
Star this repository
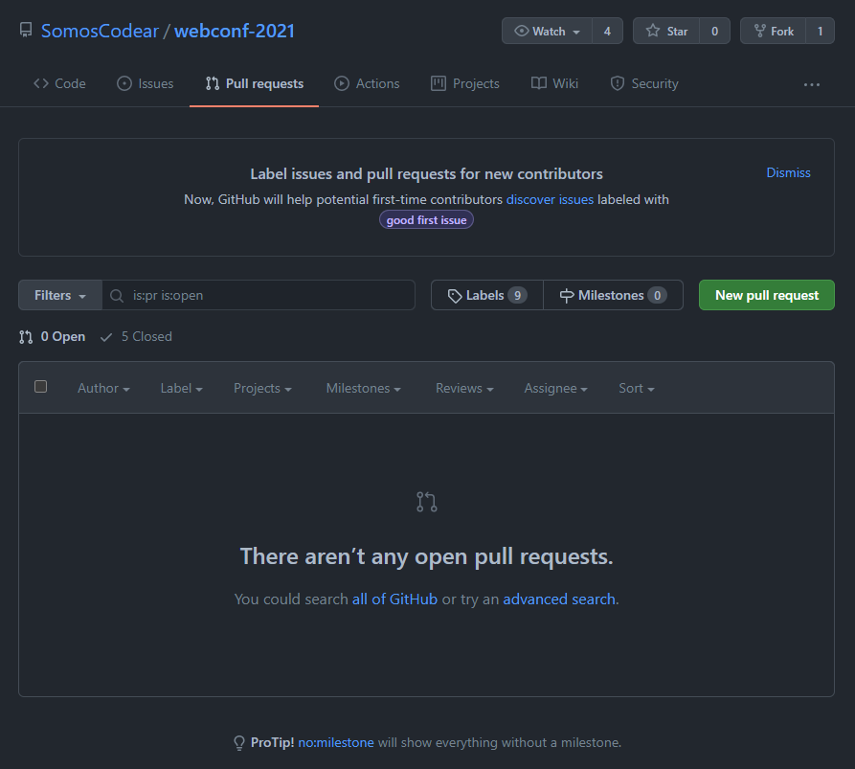tap(666, 31)
